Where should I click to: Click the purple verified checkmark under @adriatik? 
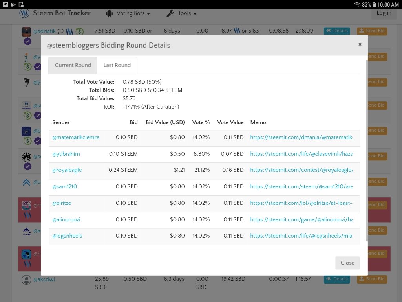(x=28, y=41)
